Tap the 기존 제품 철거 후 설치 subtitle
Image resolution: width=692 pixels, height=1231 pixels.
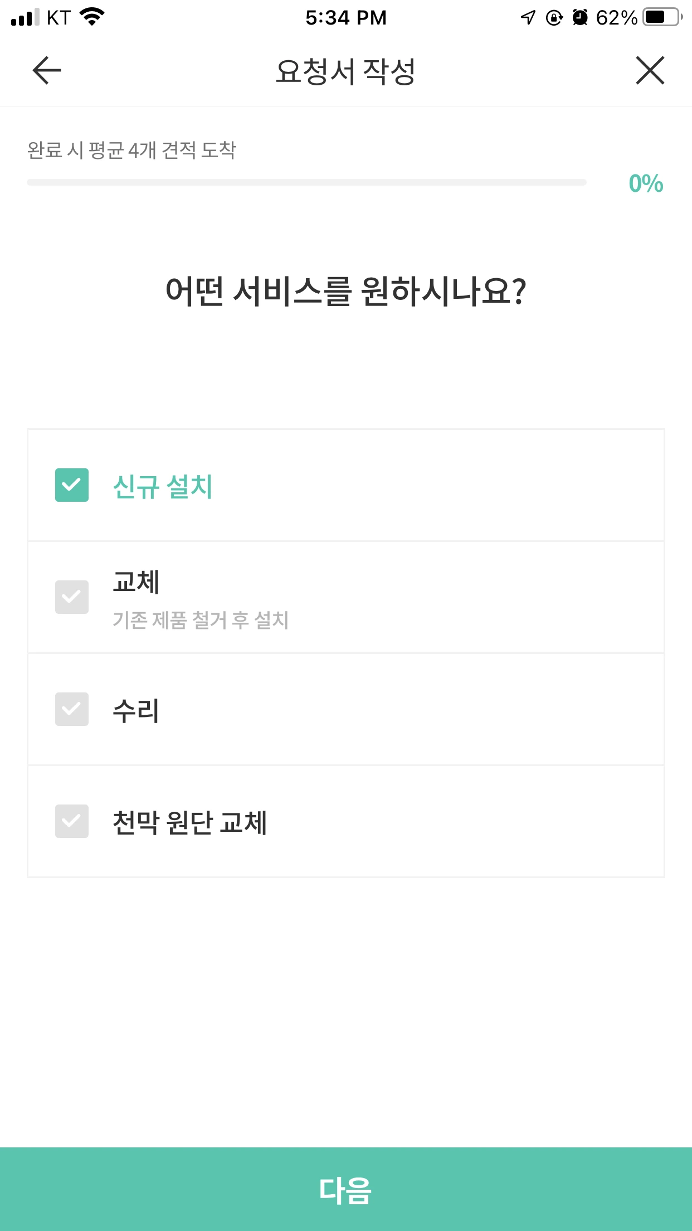201,620
